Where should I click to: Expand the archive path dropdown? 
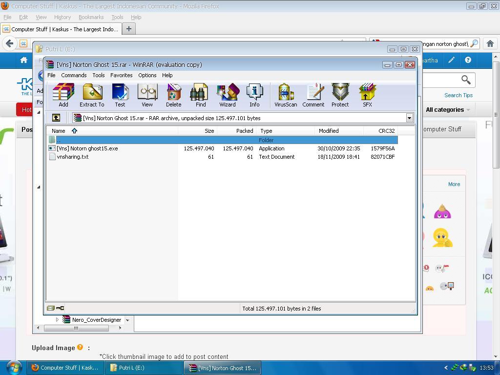point(409,118)
